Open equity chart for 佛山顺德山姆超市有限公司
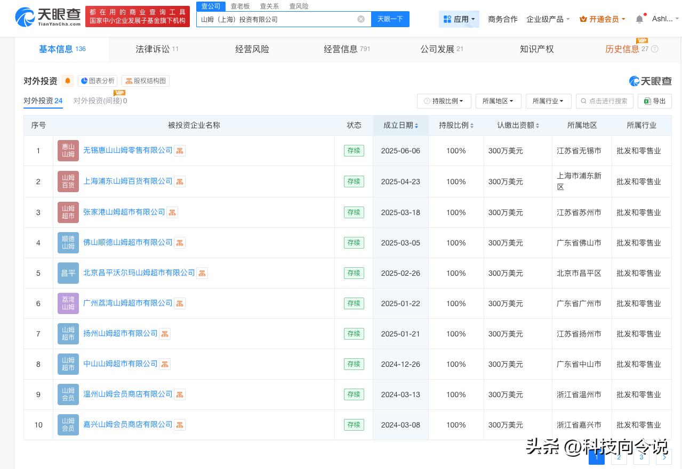682x469 pixels. tap(180, 243)
